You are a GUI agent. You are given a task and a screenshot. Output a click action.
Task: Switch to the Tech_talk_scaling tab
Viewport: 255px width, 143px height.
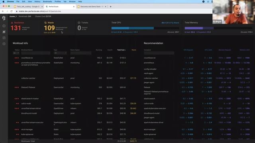(28, 7)
